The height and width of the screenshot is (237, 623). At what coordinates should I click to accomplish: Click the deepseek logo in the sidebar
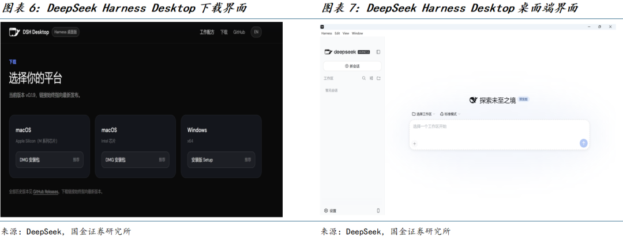pos(340,52)
